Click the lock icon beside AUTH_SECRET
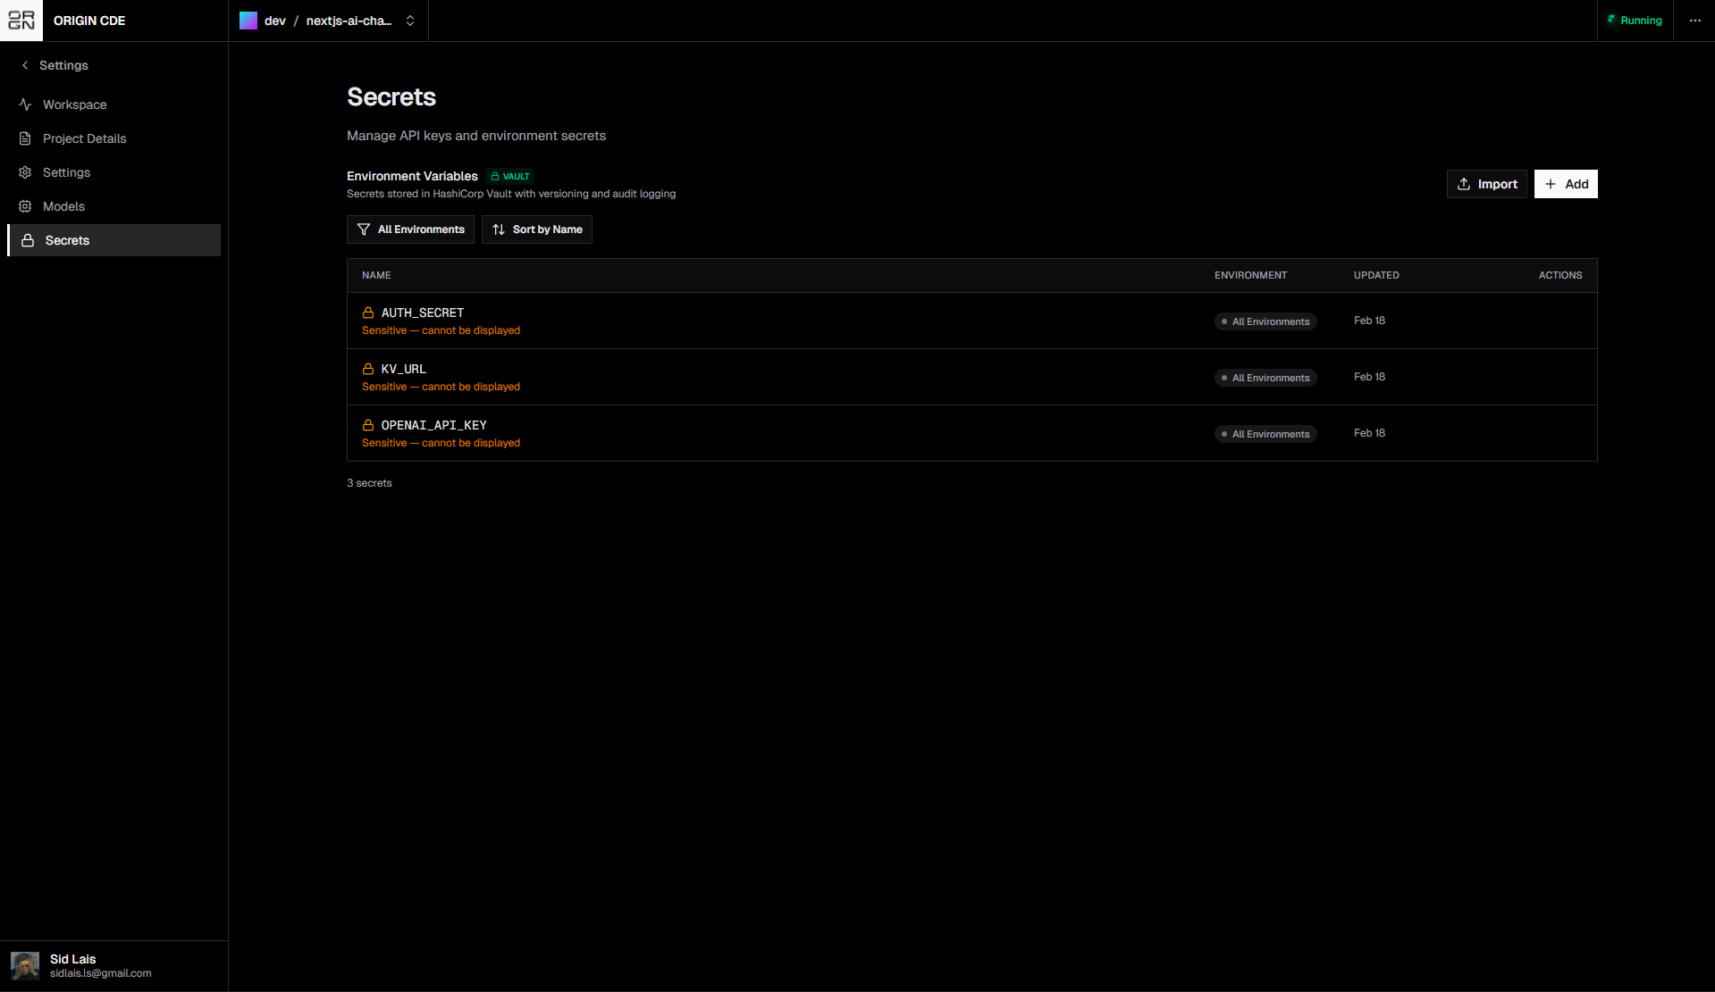Image resolution: width=1715 pixels, height=992 pixels. 368,313
